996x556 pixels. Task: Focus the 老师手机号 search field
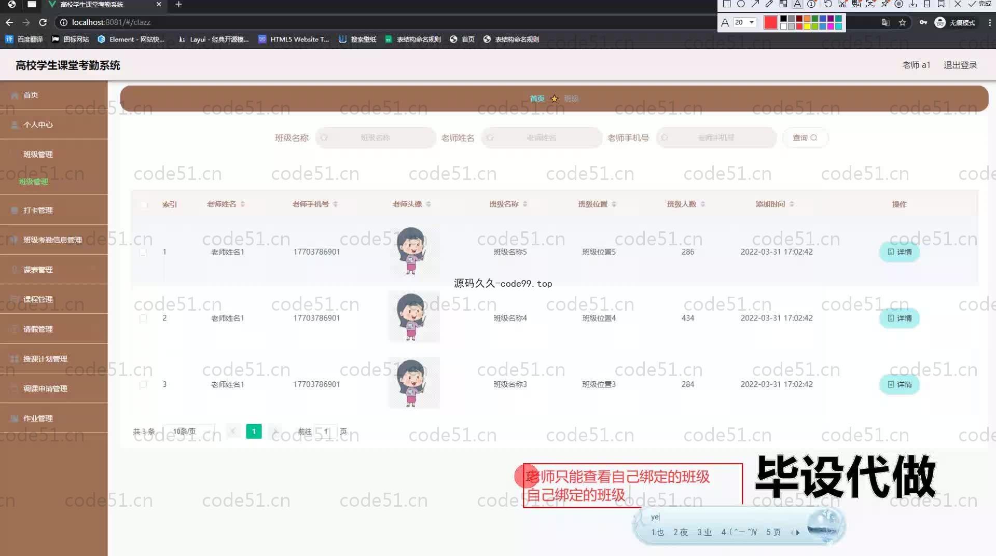[716, 137]
